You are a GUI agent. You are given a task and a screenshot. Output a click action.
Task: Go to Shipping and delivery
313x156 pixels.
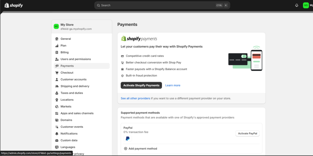82,86
